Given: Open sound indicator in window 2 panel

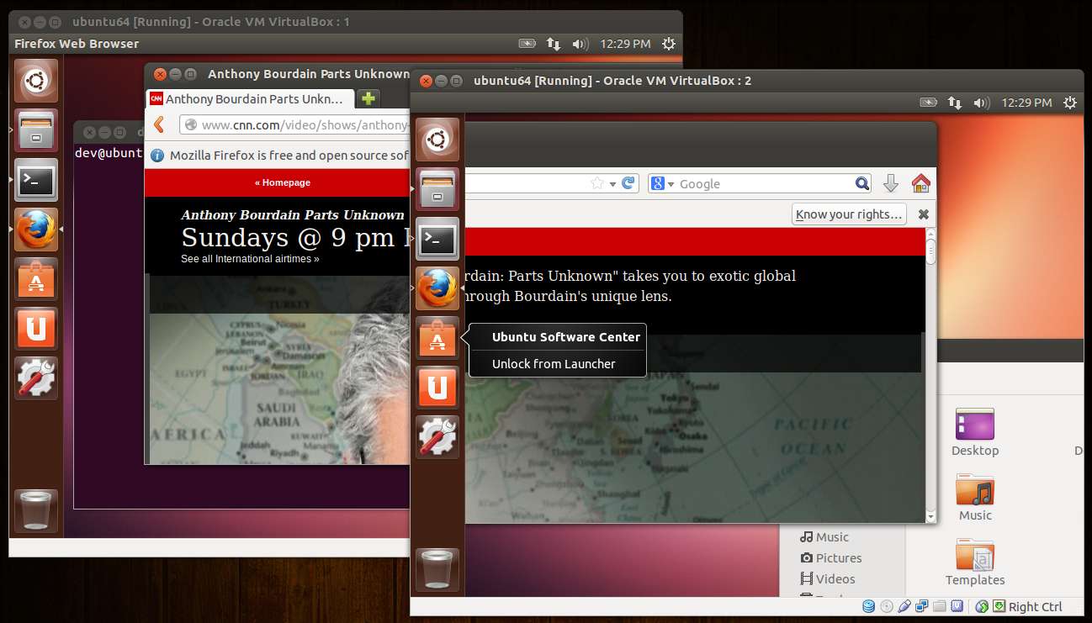Looking at the screenshot, I should click(x=981, y=103).
